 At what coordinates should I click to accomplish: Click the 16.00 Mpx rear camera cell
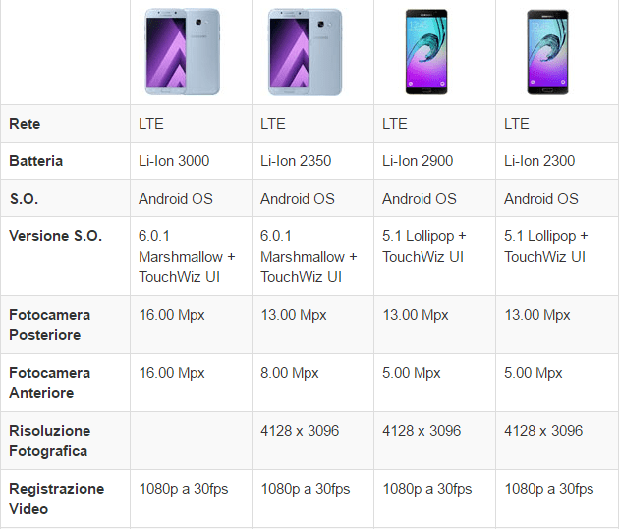click(172, 315)
